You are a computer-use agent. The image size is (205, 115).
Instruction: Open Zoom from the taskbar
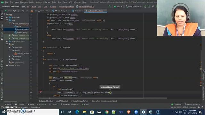pos(136,112)
